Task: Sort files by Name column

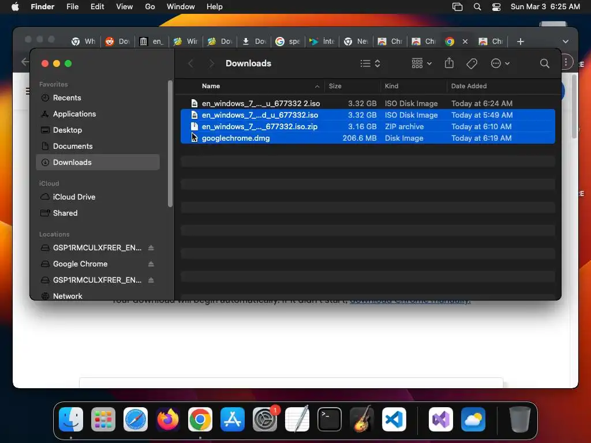Action: coord(211,86)
